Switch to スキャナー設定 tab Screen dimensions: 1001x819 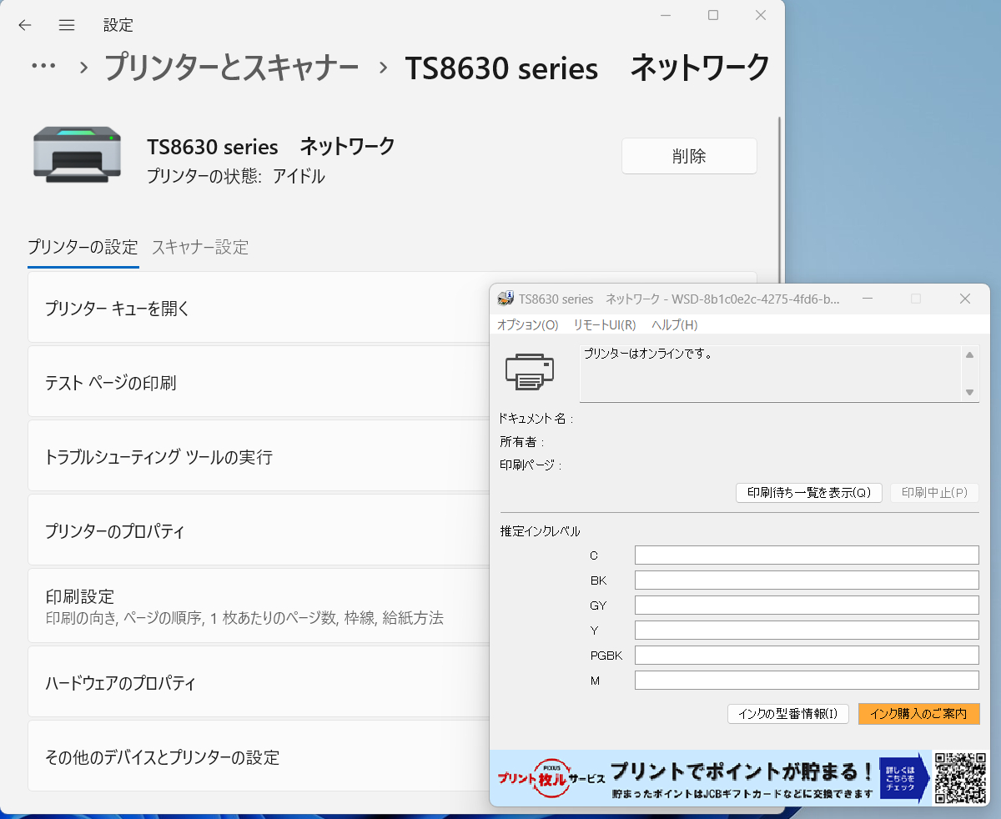click(x=200, y=247)
